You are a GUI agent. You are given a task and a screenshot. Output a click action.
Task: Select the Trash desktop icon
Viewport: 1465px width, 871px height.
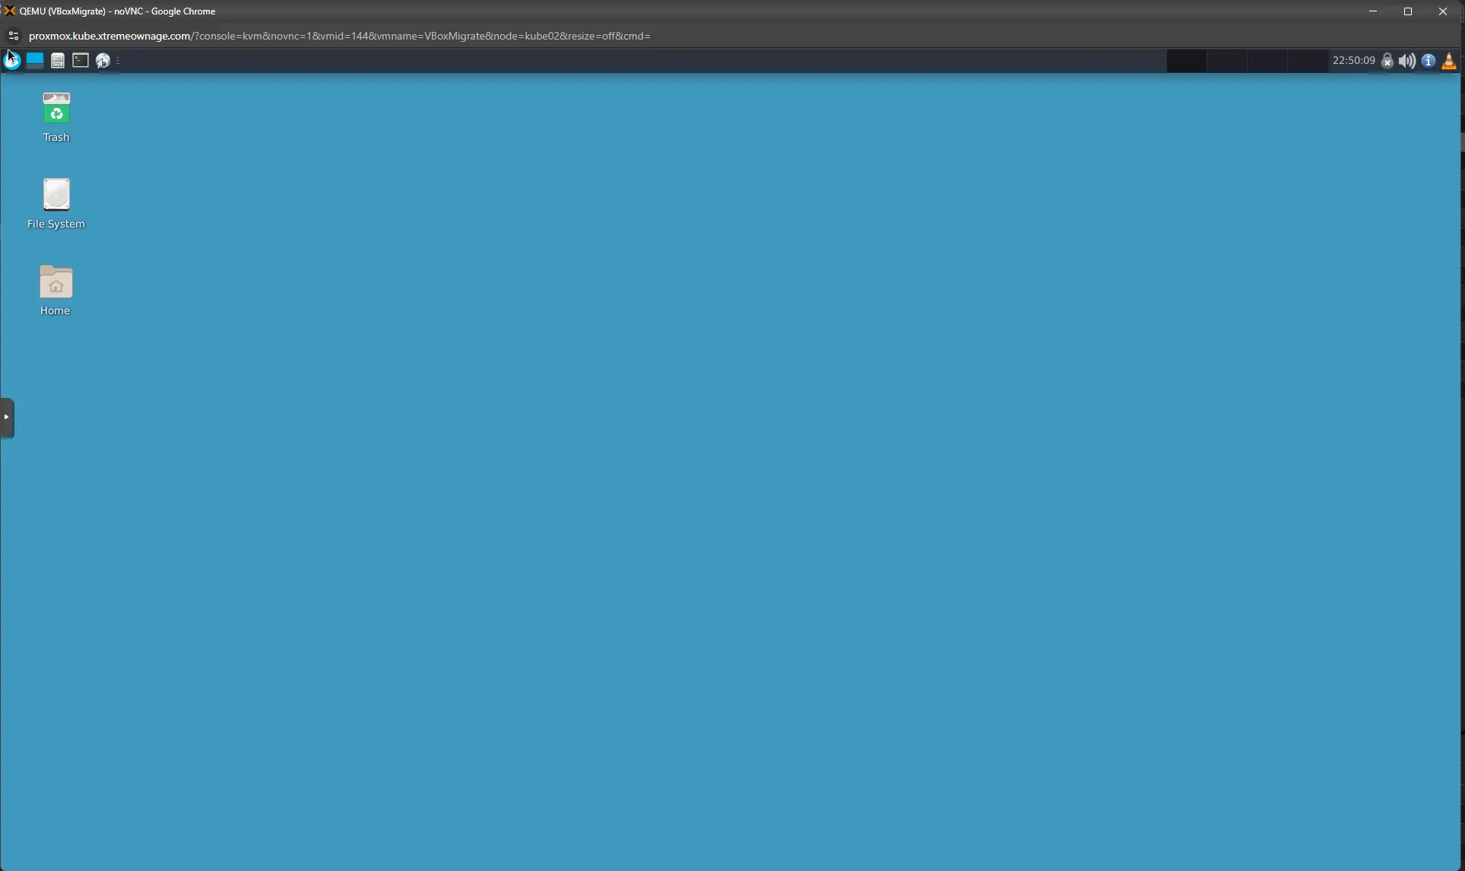[x=56, y=109]
